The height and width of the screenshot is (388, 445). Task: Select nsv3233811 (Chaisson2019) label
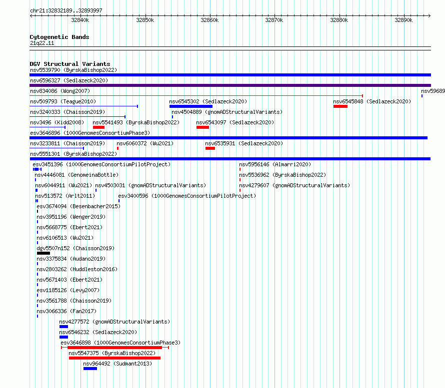click(x=67, y=143)
